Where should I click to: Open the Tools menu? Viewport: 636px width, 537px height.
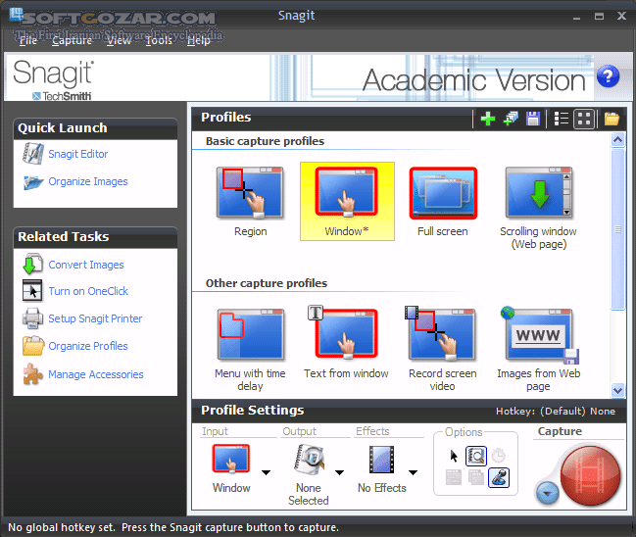point(159,40)
